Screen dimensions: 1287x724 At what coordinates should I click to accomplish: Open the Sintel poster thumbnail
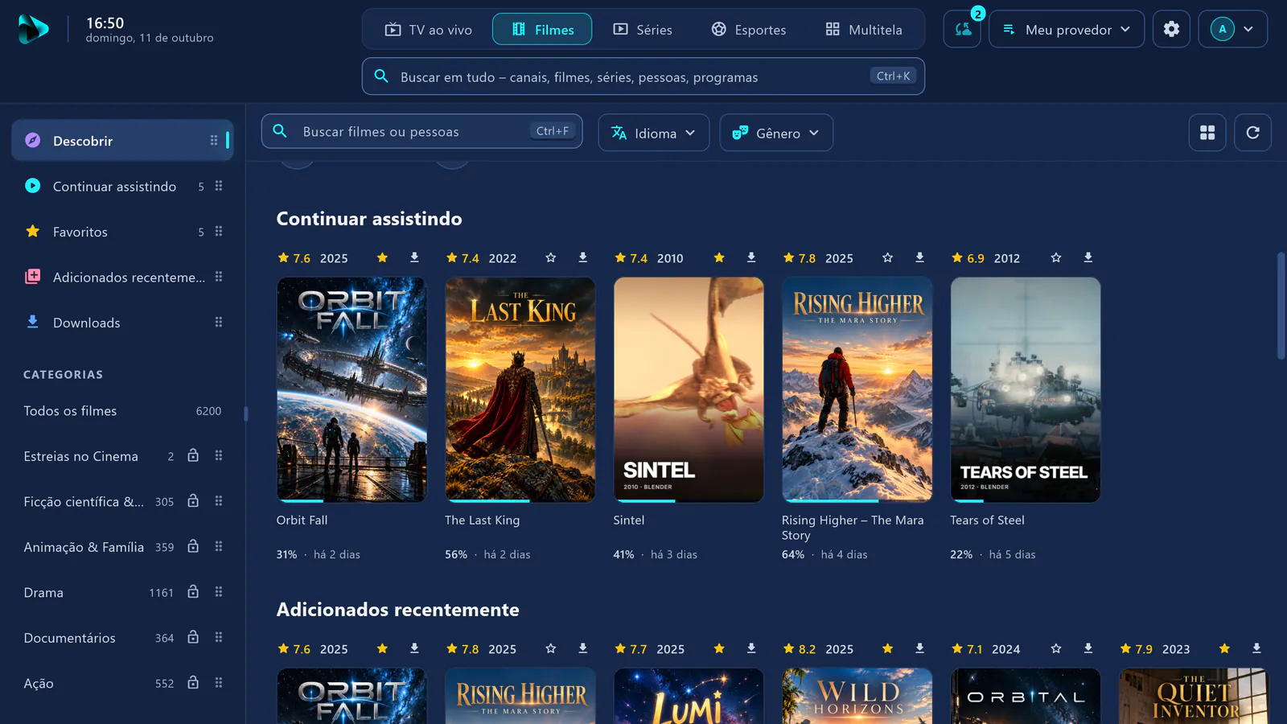click(x=689, y=389)
